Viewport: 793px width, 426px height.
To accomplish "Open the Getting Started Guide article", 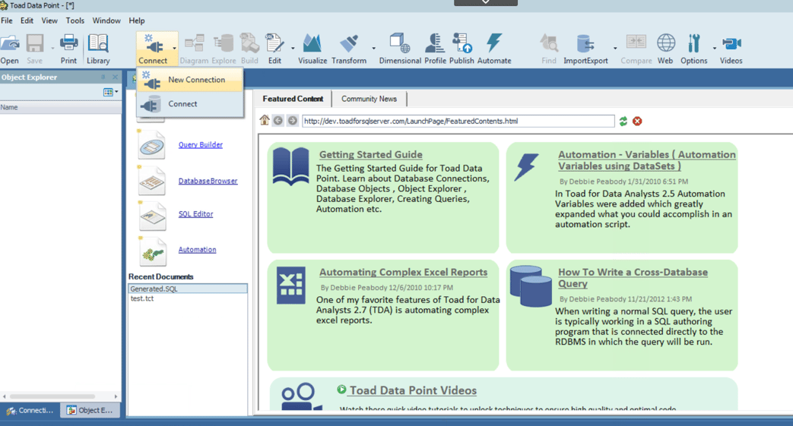I will pyautogui.click(x=371, y=155).
